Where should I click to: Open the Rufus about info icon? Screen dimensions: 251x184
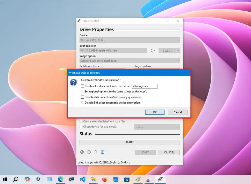click(89, 152)
